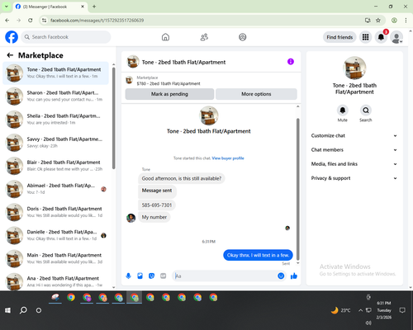Viewport: 413px width, 330px height.
Task: Select the Tone conversation in list
Action: [x=55, y=73]
